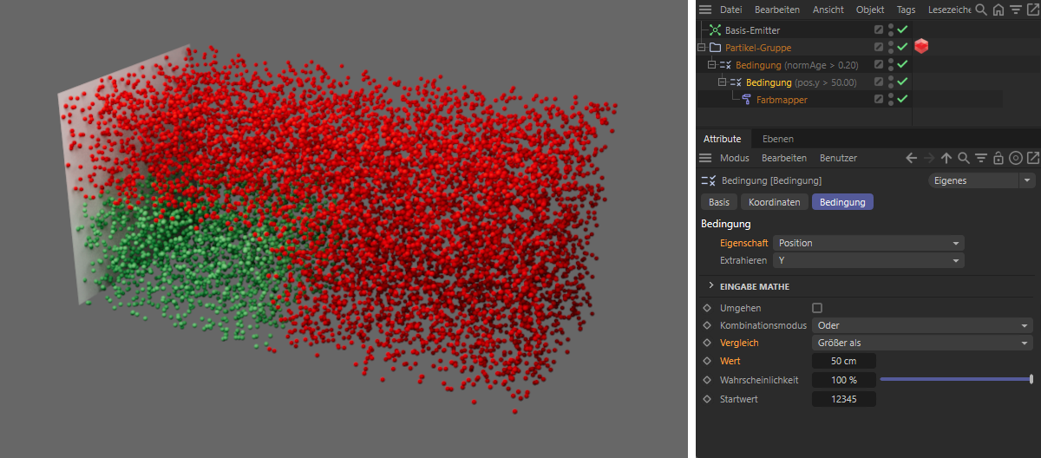This screenshot has height=458, width=1041.
Task: Open the Object Manager hamburger menu
Action: point(704,10)
